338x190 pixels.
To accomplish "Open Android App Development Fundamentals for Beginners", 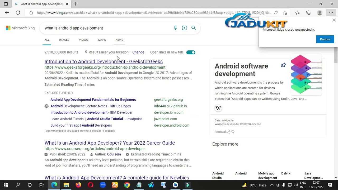I will [93, 99].
